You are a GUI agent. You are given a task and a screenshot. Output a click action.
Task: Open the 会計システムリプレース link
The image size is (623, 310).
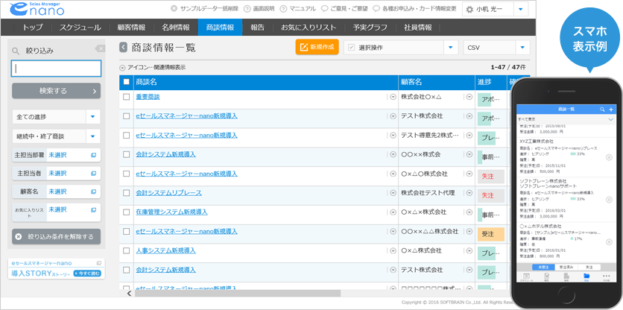(169, 193)
